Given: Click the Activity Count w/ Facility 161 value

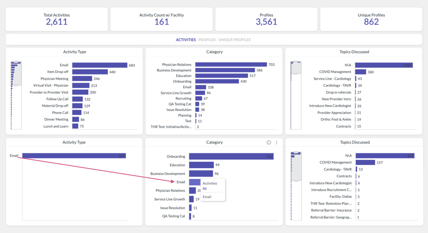Looking at the screenshot, I should click(162, 22).
